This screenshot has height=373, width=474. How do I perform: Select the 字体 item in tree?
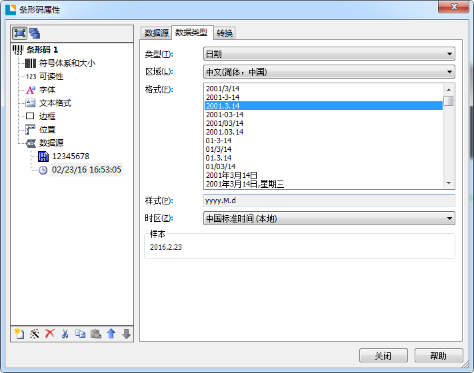(48, 89)
